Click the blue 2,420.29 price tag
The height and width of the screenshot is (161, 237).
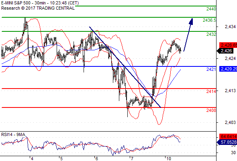point(228,69)
